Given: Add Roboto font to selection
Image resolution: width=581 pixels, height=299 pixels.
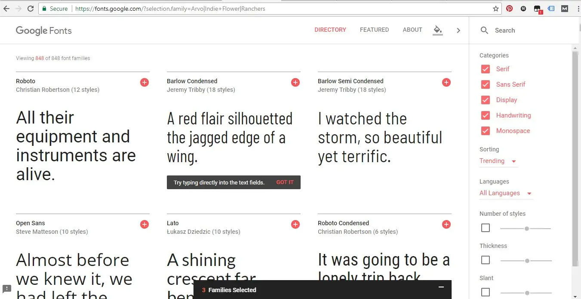Looking at the screenshot, I should click(144, 82).
